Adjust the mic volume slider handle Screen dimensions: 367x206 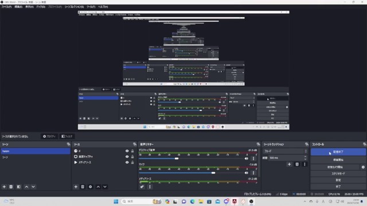pos(213,173)
